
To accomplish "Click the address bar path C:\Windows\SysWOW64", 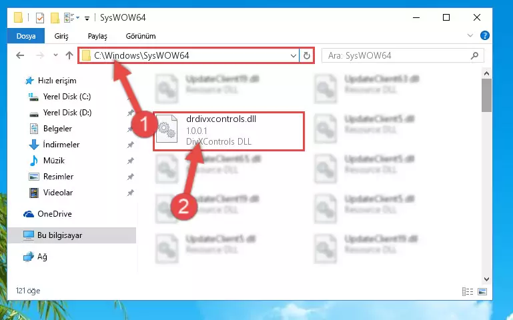I will click(x=141, y=55).
